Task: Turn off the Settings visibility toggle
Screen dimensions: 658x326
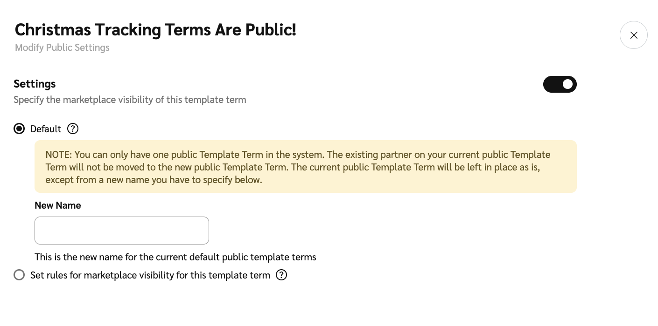Action: coord(560,84)
